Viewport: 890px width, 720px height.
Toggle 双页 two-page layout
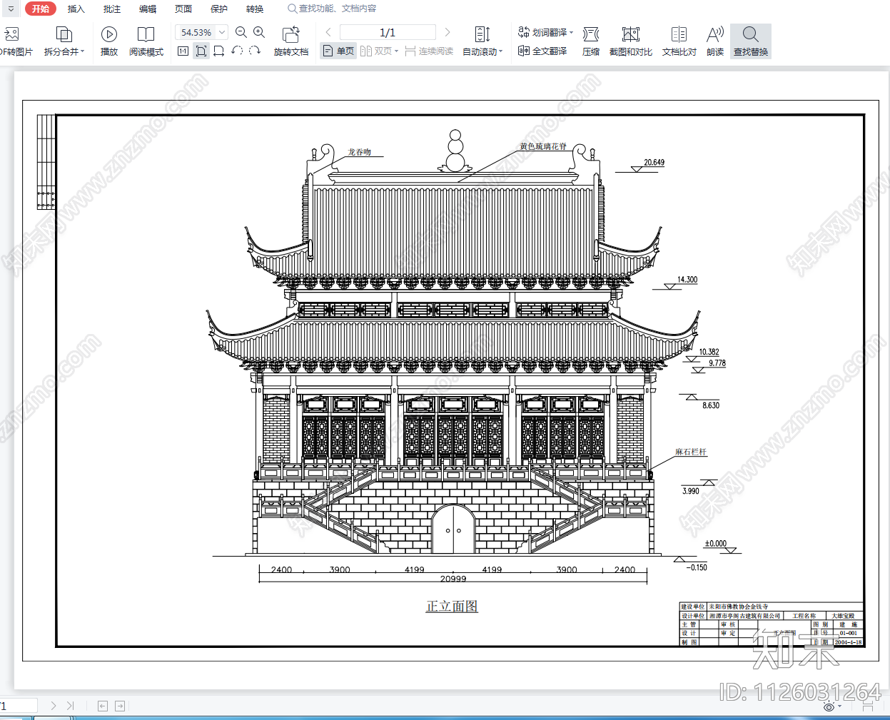(377, 51)
